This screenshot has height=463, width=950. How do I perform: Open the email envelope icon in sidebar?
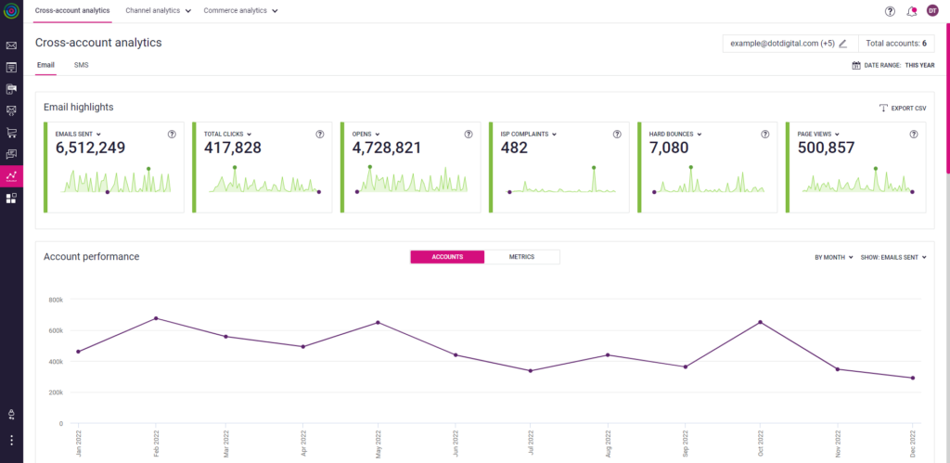coord(11,45)
